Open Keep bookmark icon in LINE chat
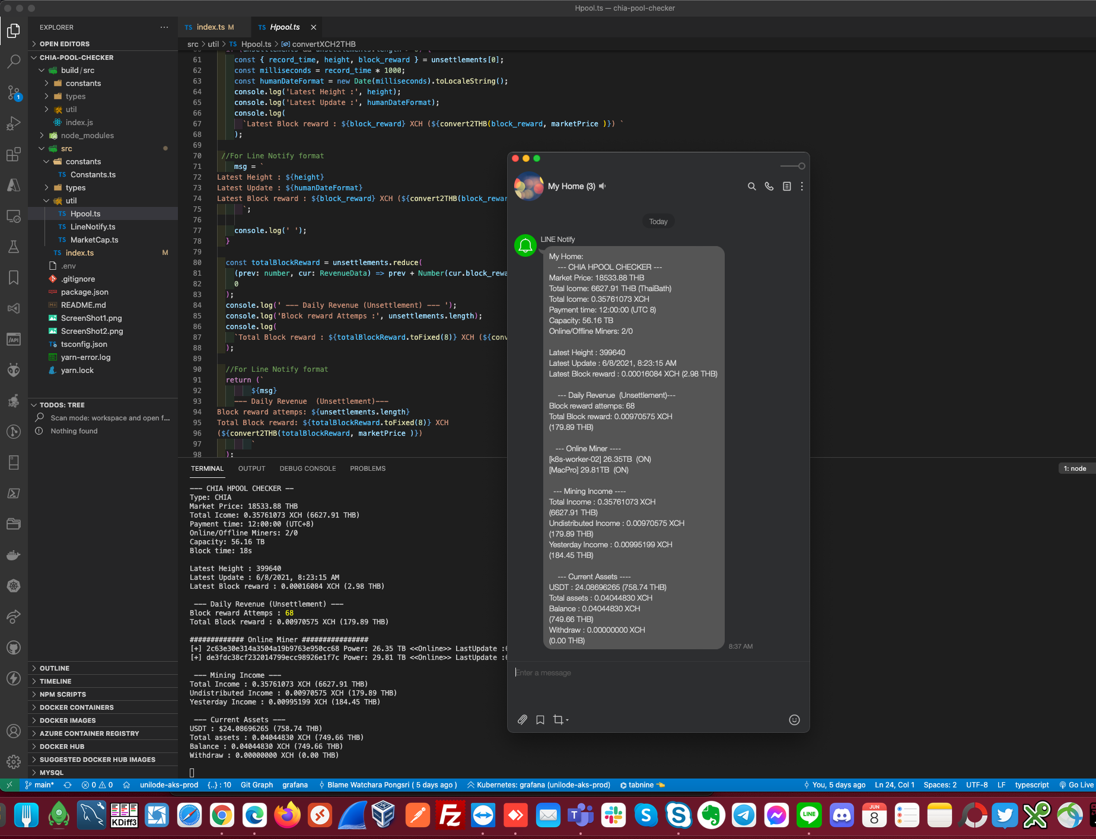Image resolution: width=1096 pixels, height=839 pixels. [x=540, y=720]
